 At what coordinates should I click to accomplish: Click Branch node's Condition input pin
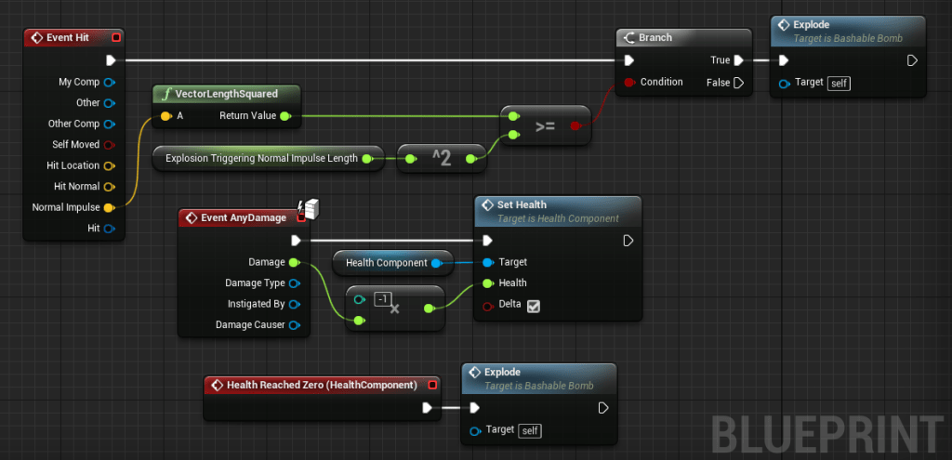(x=629, y=82)
